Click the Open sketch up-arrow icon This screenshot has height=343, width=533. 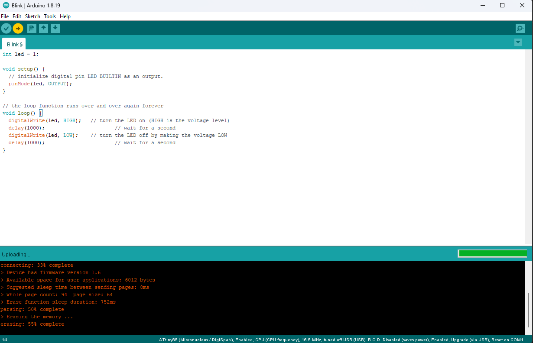tap(43, 29)
